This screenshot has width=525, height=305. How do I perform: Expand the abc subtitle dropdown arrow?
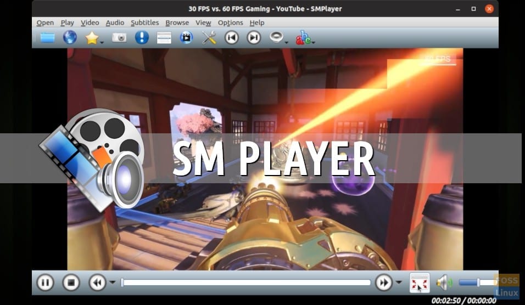pyautogui.click(x=314, y=42)
